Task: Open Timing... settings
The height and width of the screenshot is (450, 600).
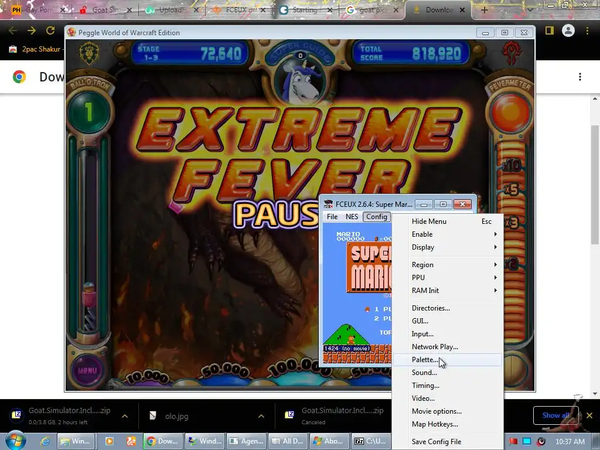Action: pos(448,386)
